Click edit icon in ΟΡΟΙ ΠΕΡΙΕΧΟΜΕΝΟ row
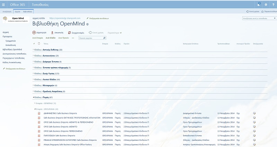The image size is (277, 147). pyautogui.click(x=254, y=131)
